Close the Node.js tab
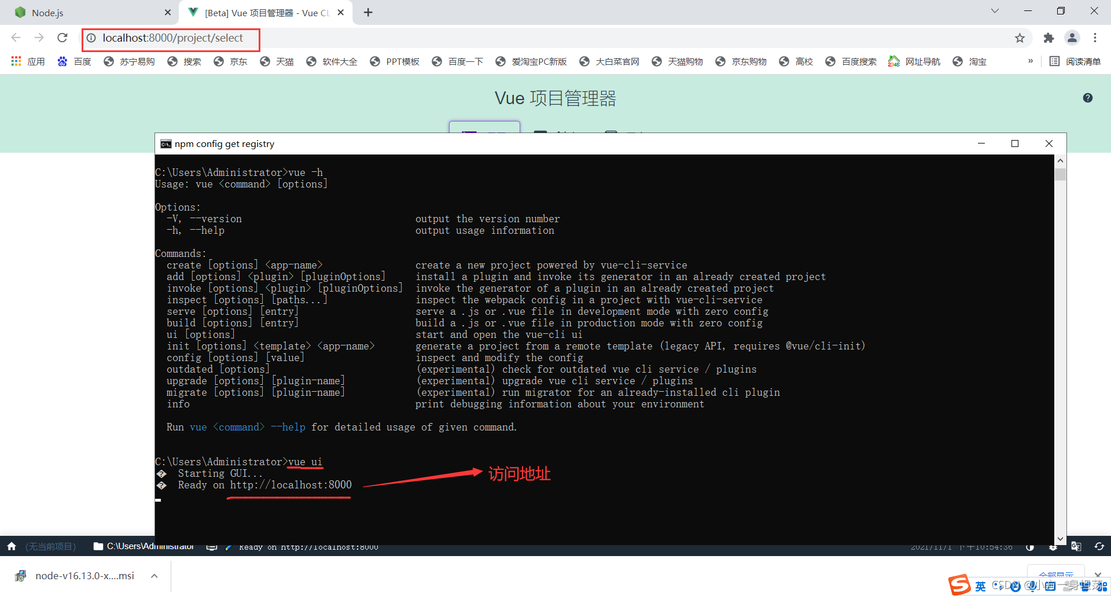The height and width of the screenshot is (596, 1111). [168, 12]
